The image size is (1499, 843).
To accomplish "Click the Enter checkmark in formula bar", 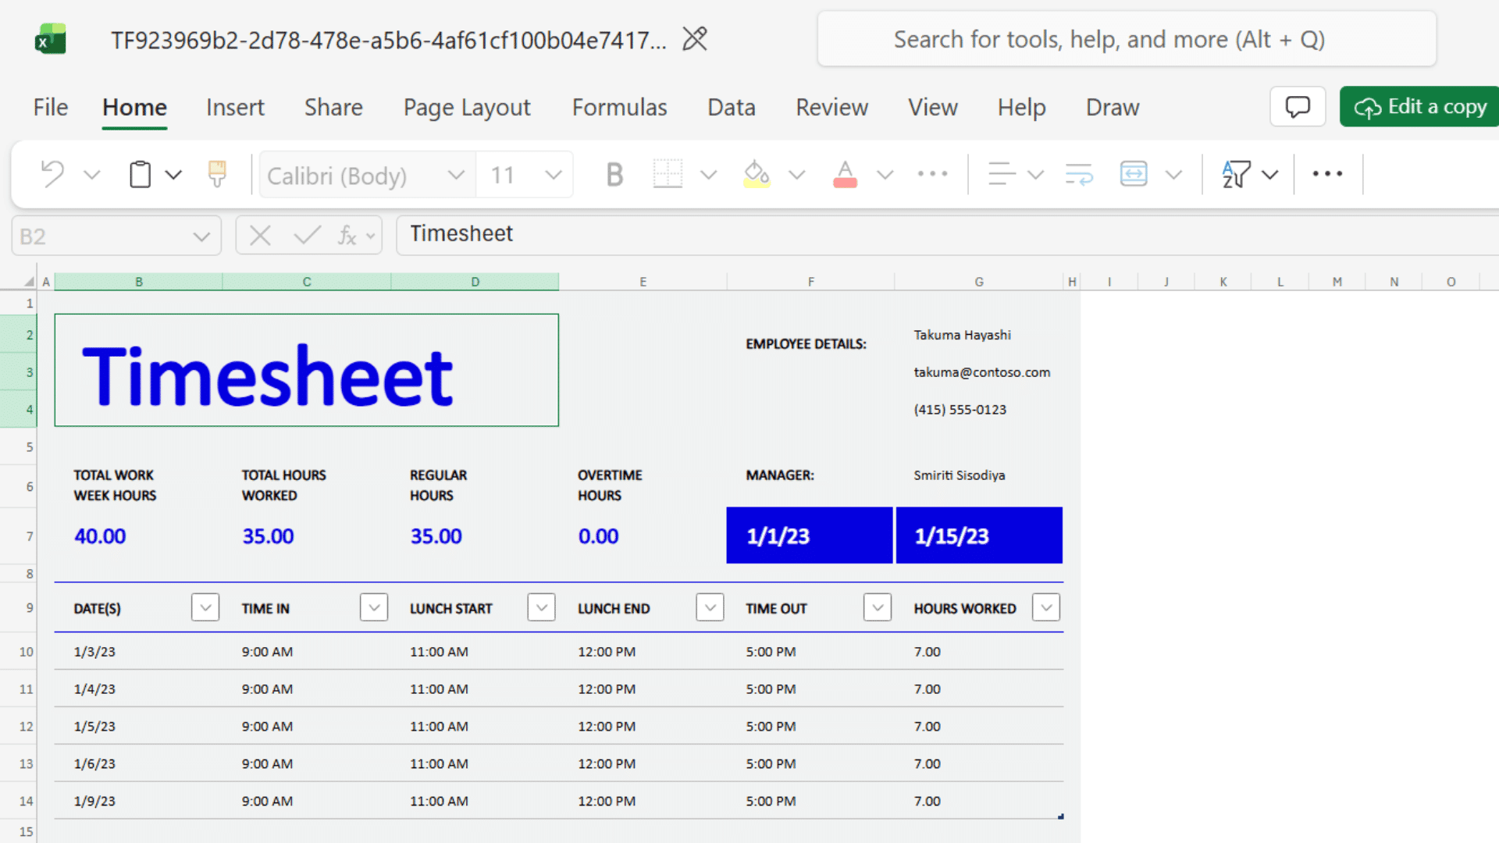I will click(x=306, y=235).
